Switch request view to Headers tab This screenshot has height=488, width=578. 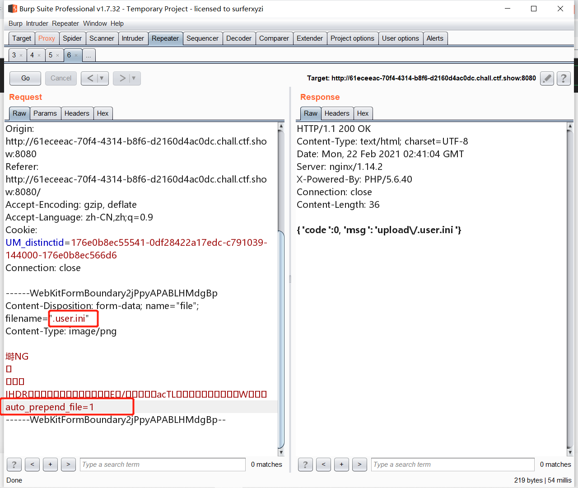click(77, 113)
